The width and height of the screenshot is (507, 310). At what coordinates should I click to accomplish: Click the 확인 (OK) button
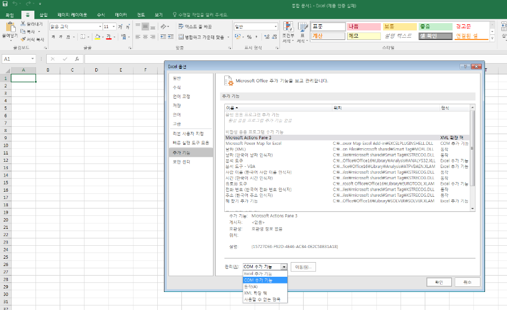(x=439, y=282)
